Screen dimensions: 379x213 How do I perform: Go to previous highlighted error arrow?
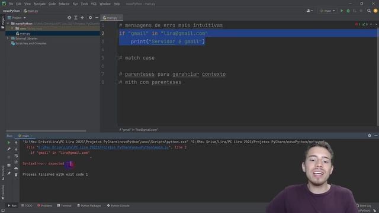371,24
